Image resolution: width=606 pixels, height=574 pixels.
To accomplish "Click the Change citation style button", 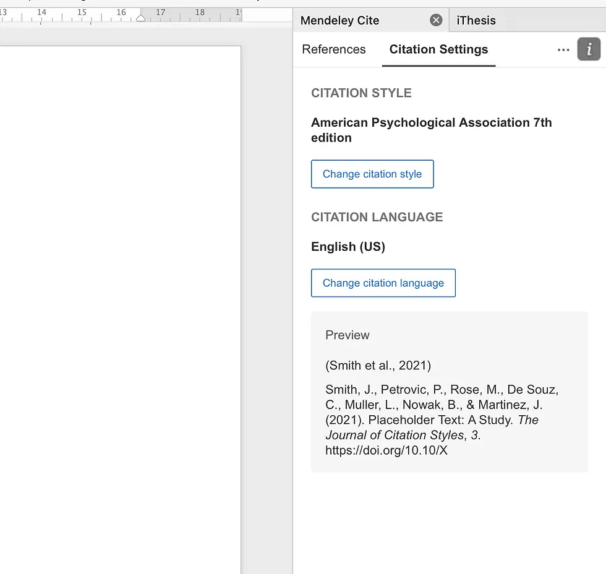I will pos(372,174).
